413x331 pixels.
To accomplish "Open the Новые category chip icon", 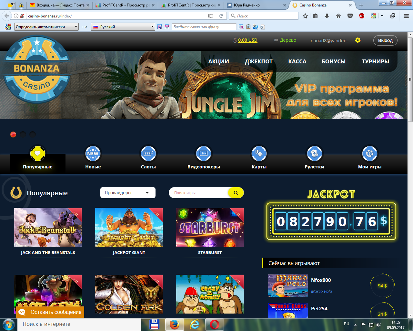I will pos(93,153).
